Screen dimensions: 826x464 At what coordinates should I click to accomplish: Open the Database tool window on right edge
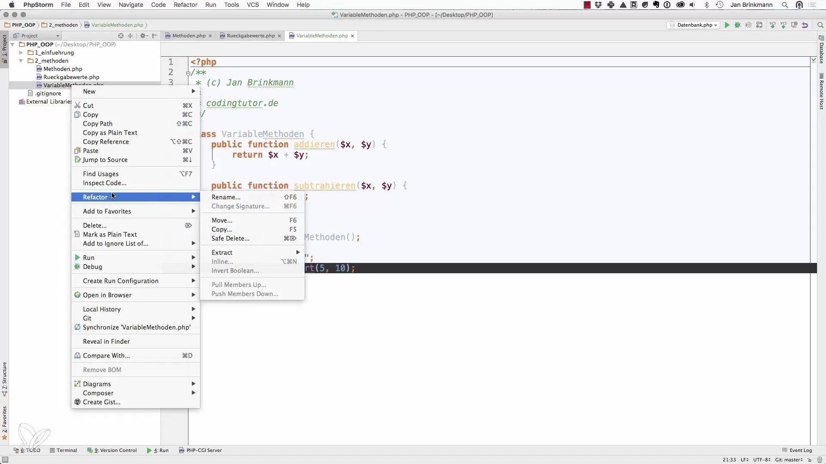click(821, 50)
